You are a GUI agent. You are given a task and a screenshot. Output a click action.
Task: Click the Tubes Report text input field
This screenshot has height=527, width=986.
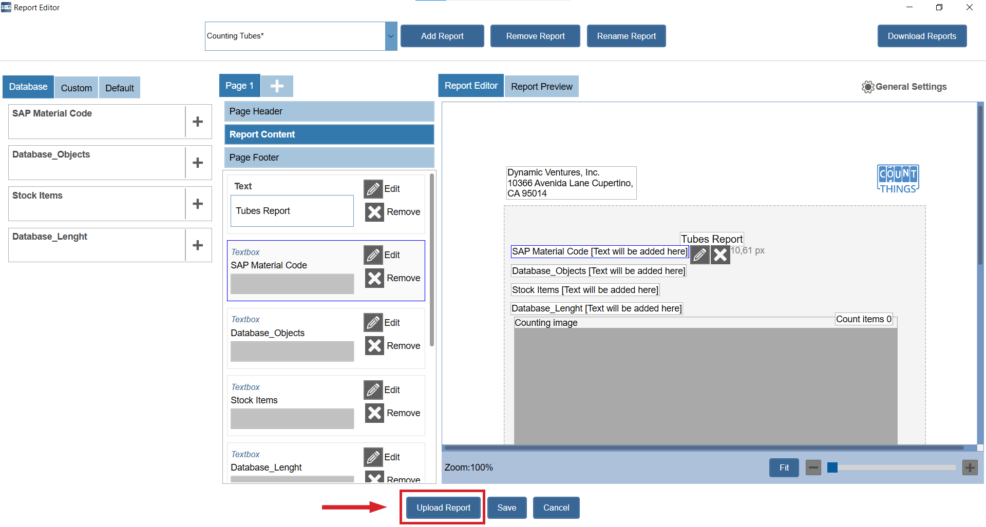point(292,211)
